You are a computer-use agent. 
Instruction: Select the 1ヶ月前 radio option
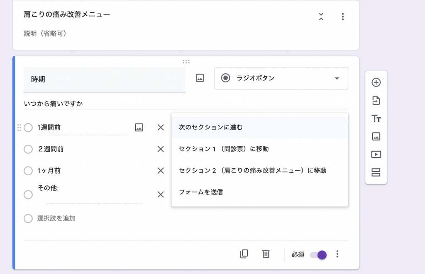pyautogui.click(x=28, y=171)
